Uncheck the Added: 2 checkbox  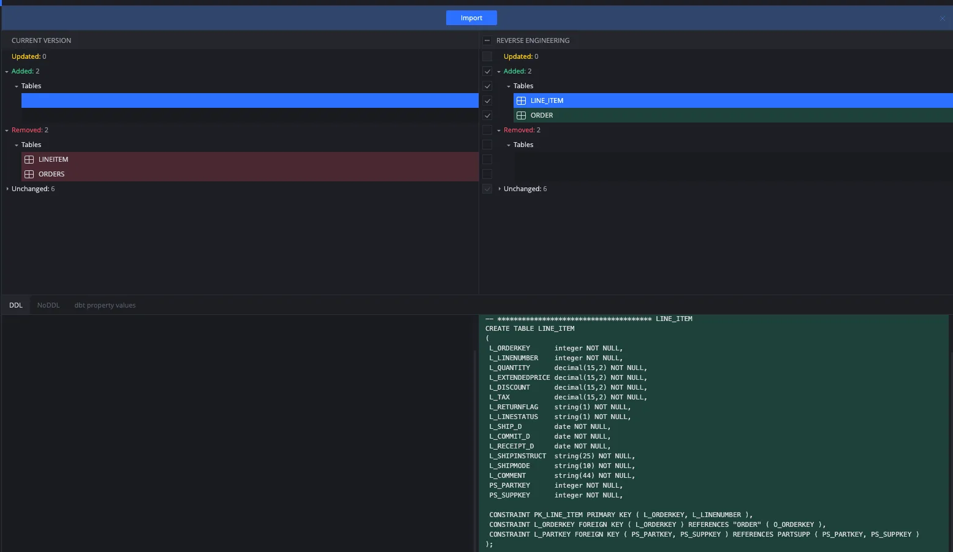pos(487,71)
